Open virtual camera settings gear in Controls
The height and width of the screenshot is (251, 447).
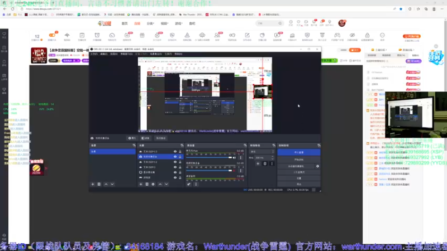point(317,166)
